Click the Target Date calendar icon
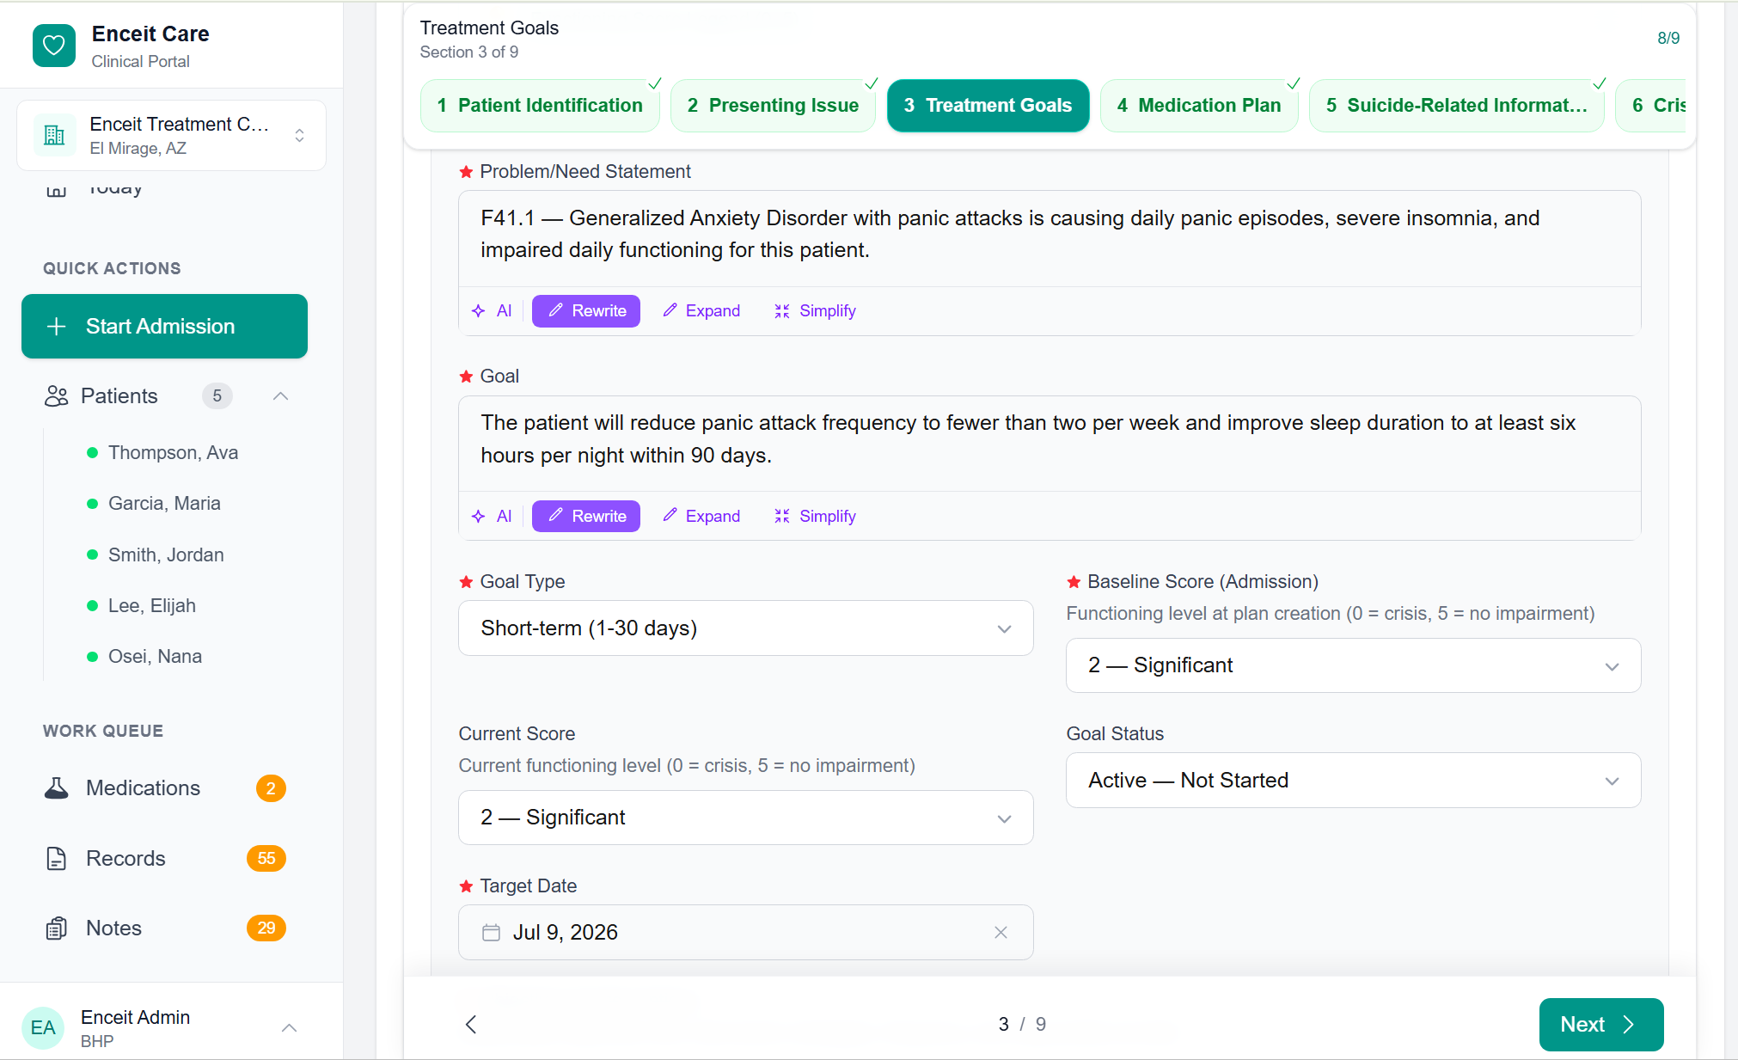This screenshot has width=1738, height=1060. 491,933
